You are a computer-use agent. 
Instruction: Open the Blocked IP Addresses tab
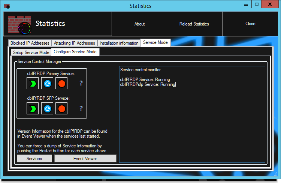click(x=30, y=43)
